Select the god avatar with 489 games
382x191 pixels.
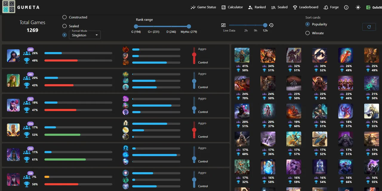13,56
